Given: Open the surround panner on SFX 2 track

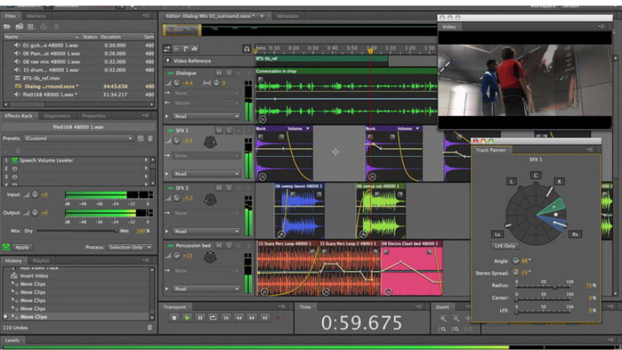Looking at the screenshot, I should pyautogui.click(x=211, y=199).
